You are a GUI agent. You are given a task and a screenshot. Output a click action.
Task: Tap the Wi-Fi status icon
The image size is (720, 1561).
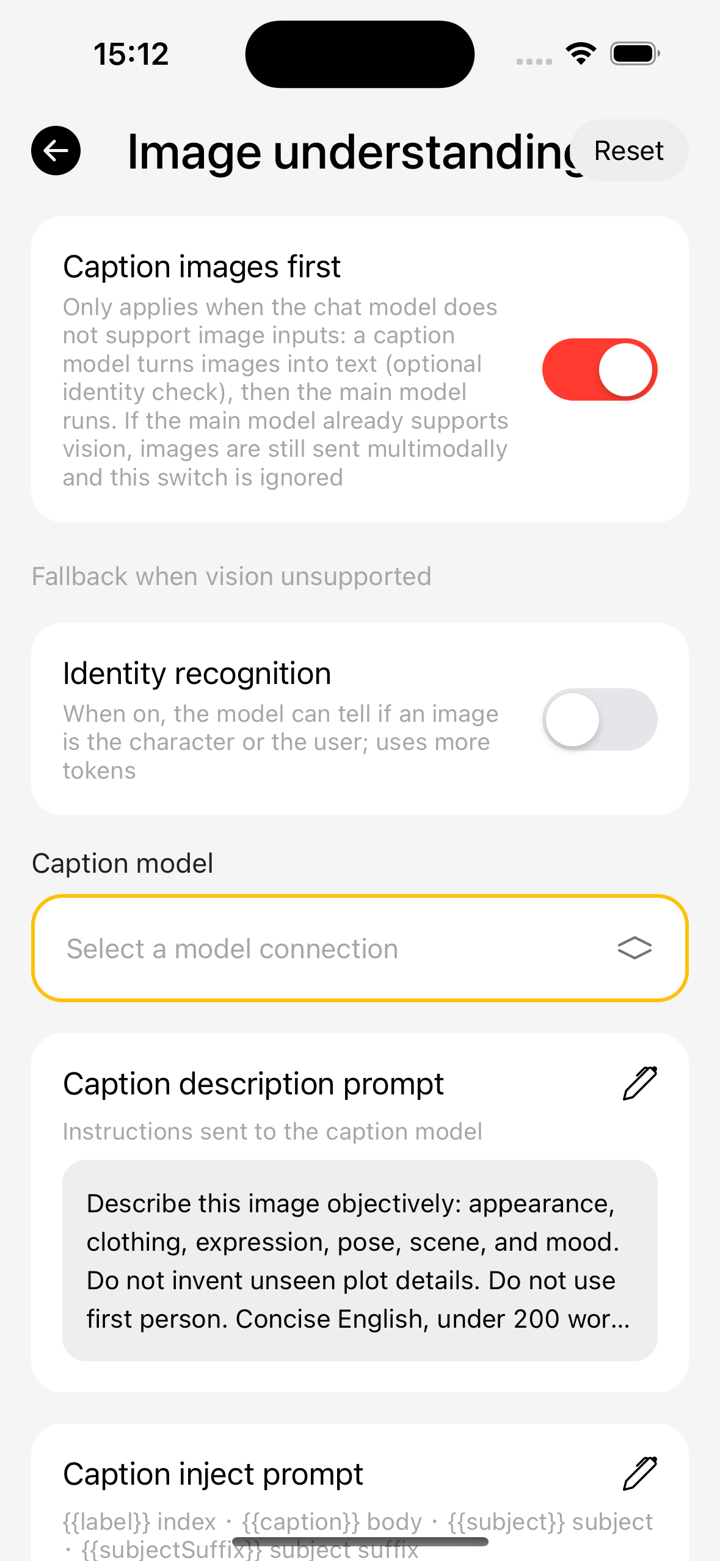(581, 54)
